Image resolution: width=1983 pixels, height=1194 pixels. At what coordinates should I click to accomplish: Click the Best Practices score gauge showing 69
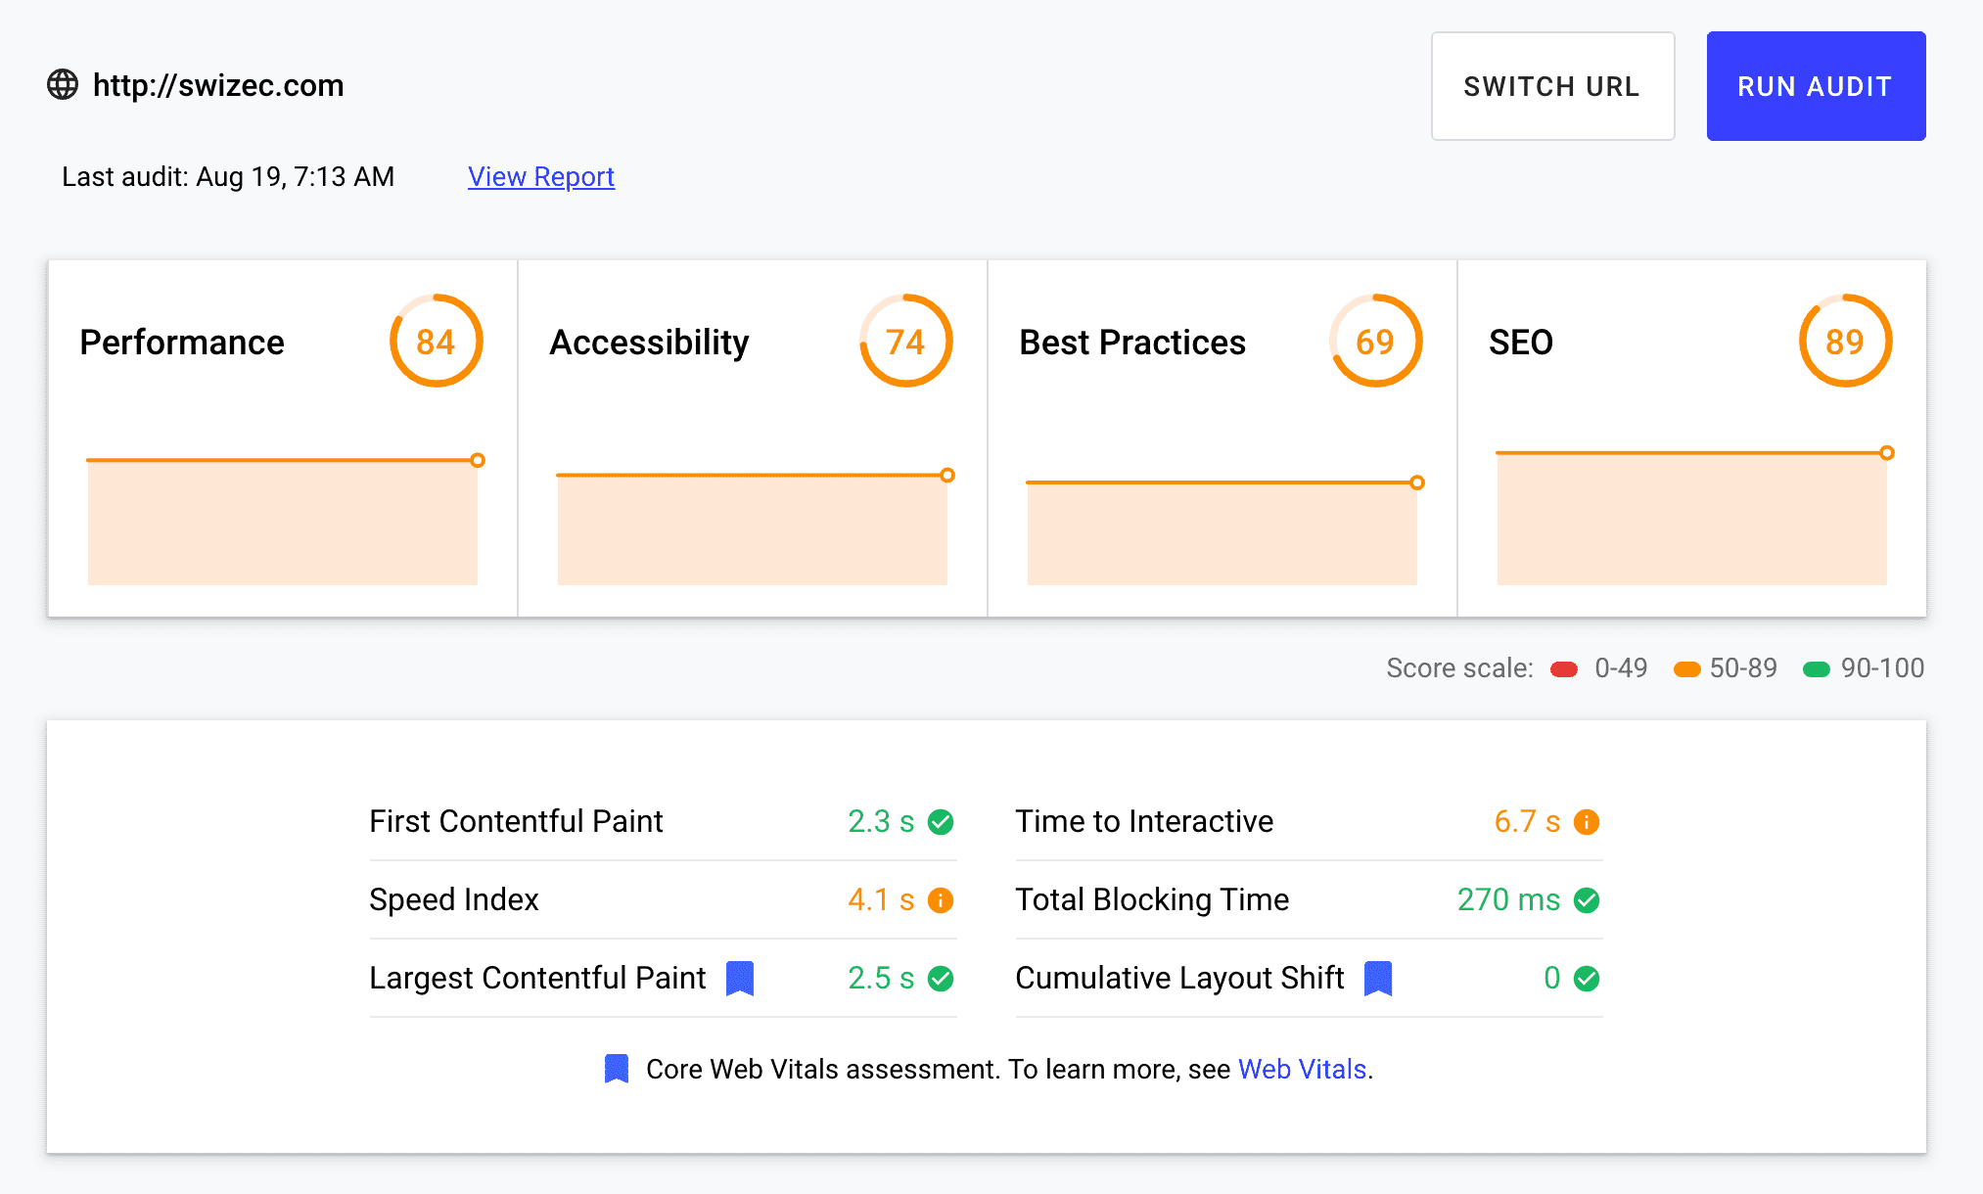[x=1376, y=342]
